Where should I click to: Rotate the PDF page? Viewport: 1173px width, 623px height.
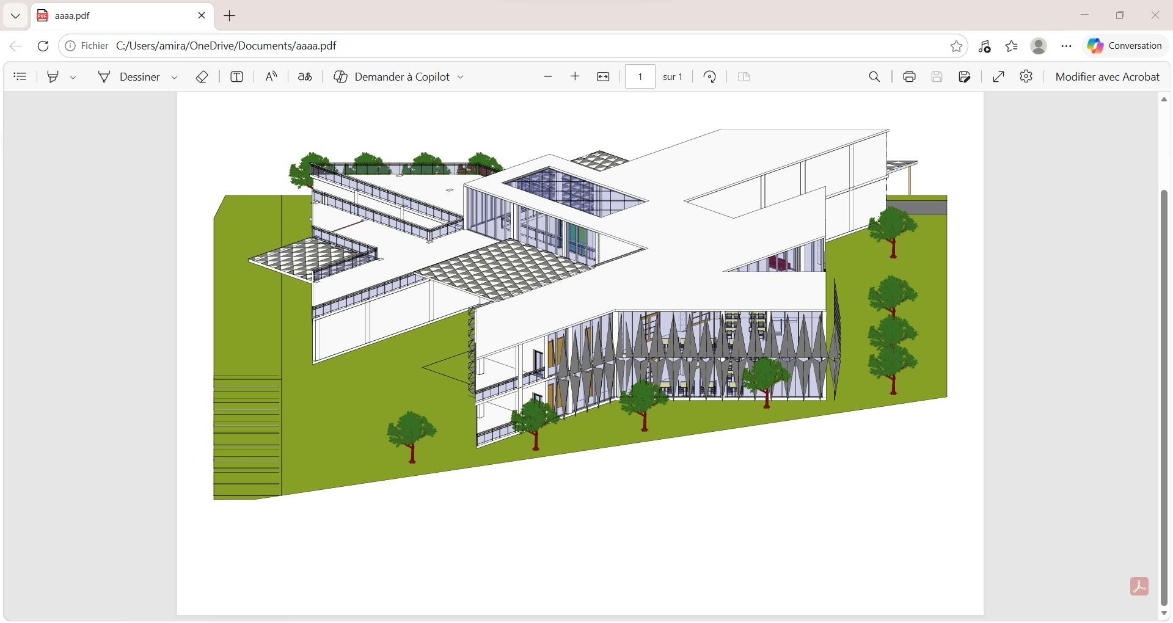(709, 77)
